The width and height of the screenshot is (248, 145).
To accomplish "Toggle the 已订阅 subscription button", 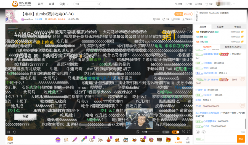I will click(x=178, y=14).
